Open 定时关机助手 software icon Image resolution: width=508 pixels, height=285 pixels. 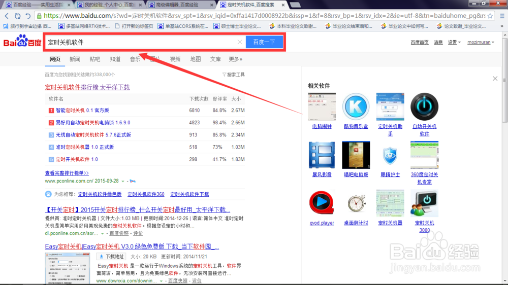[x=390, y=107]
